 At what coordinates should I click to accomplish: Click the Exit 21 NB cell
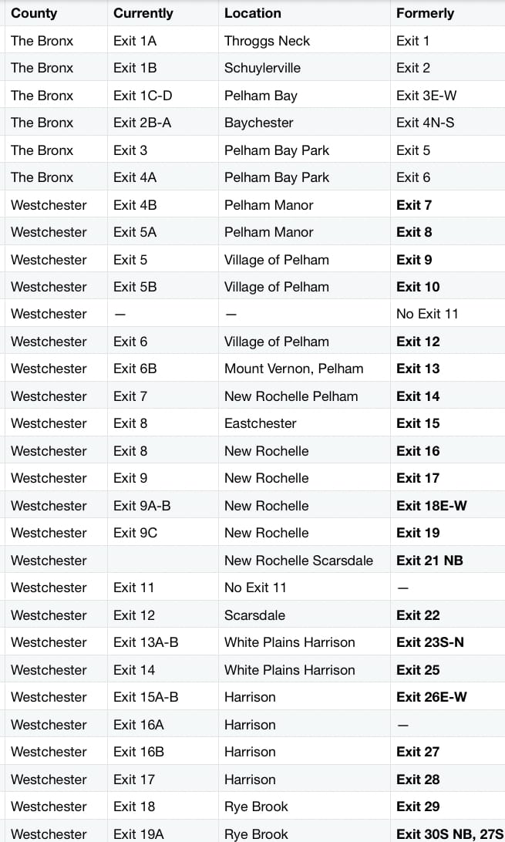click(429, 561)
